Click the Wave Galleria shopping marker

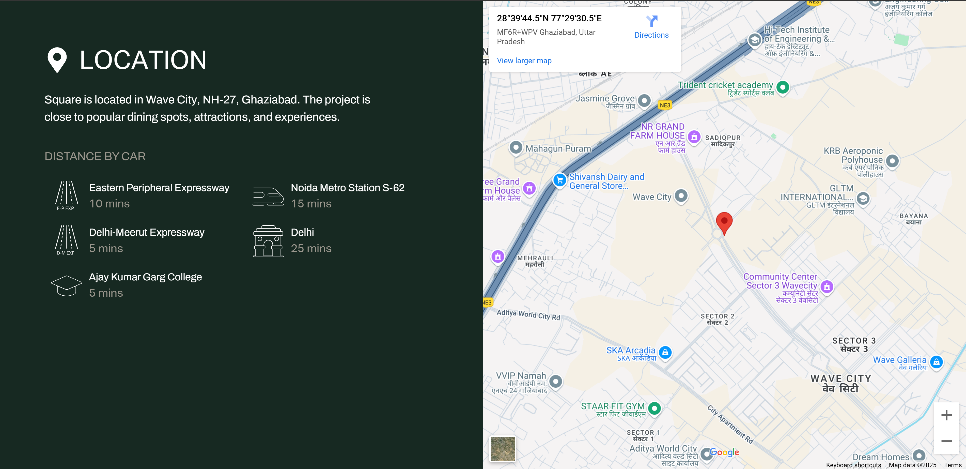(936, 362)
